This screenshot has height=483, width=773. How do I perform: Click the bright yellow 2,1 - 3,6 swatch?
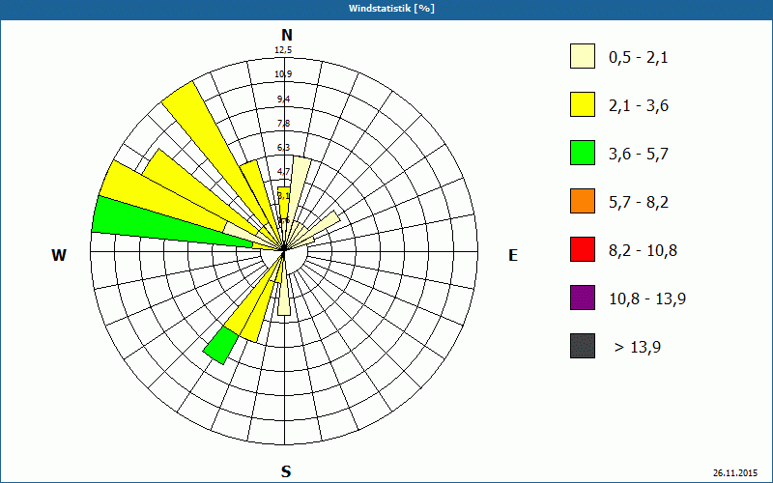[583, 104]
